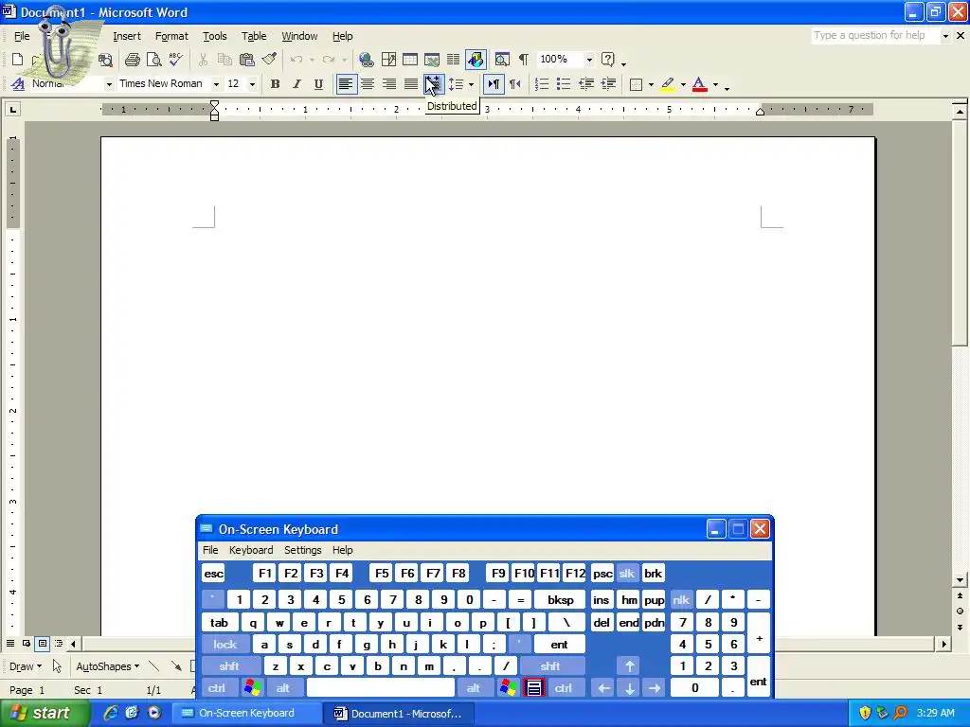Select the Line drawing tool

[x=154, y=666]
